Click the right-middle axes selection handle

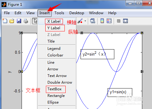click(x=142, y=72)
